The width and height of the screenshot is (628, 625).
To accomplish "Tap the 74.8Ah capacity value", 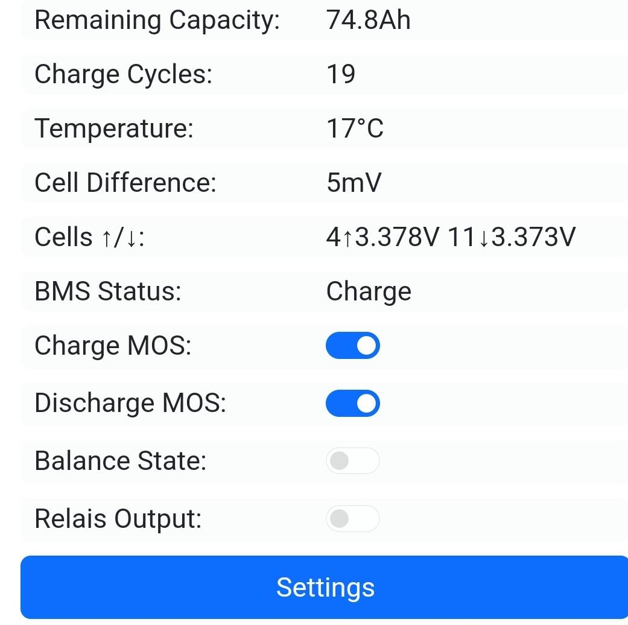I will pyautogui.click(x=369, y=20).
